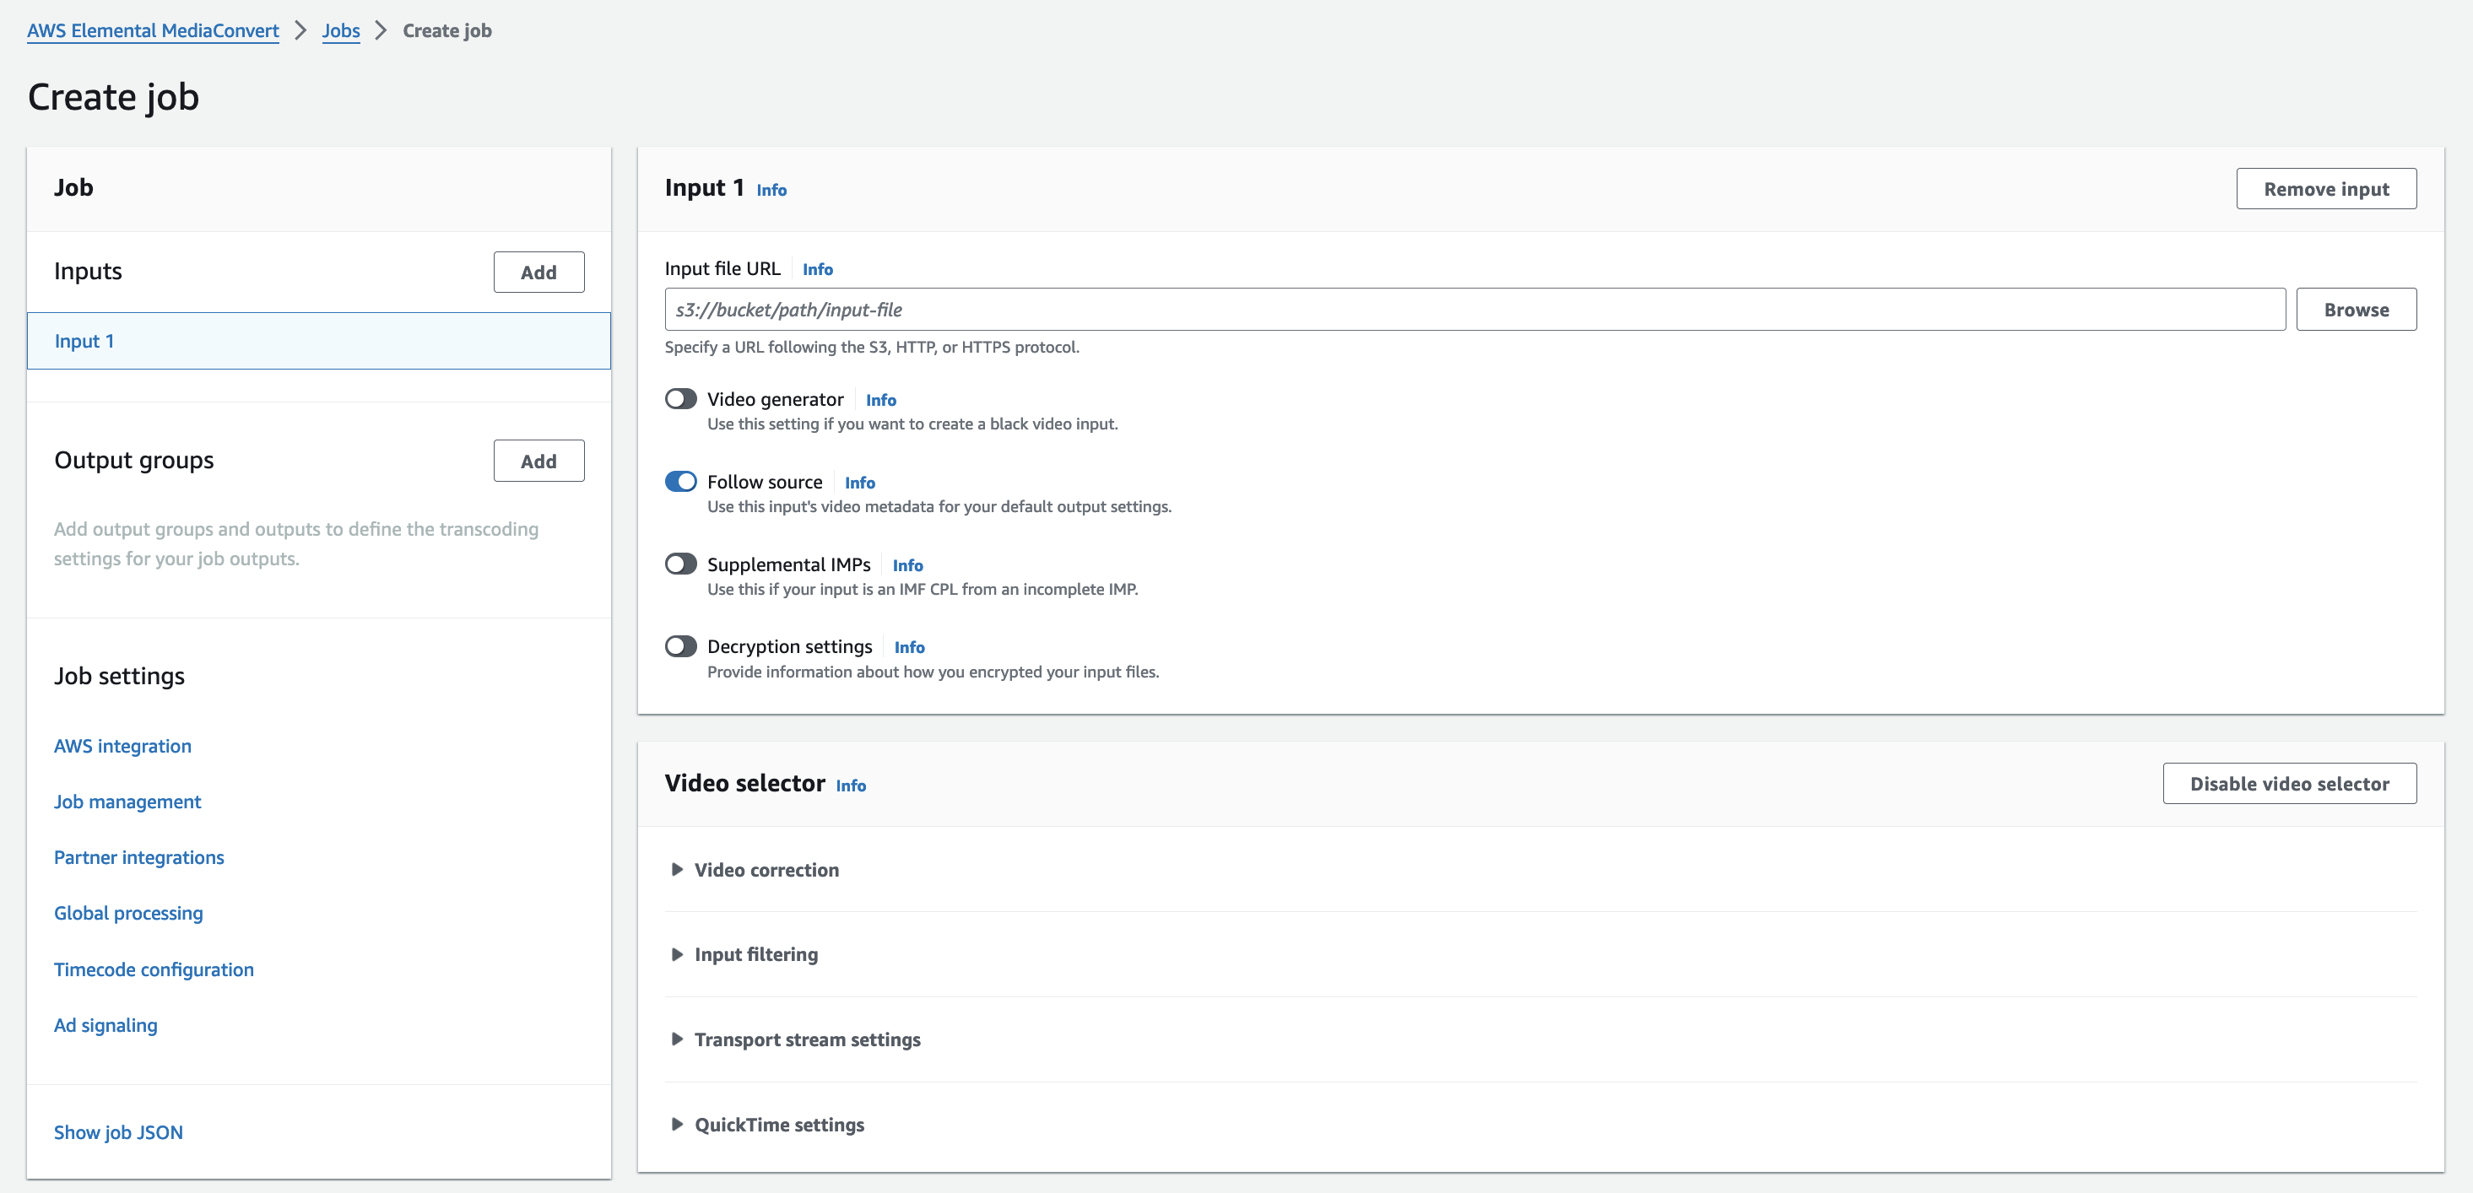
Task: Click Remove input button
Action: click(x=2325, y=189)
